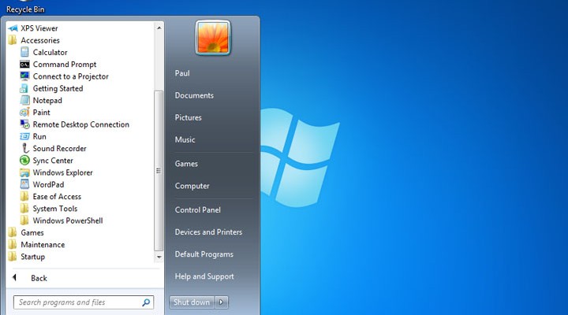Click the green Sync Center icon
The width and height of the screenshot is (568, 315).
(x=24, y=161)
